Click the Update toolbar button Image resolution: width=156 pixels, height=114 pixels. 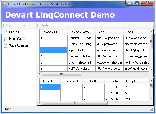(46, 25)
